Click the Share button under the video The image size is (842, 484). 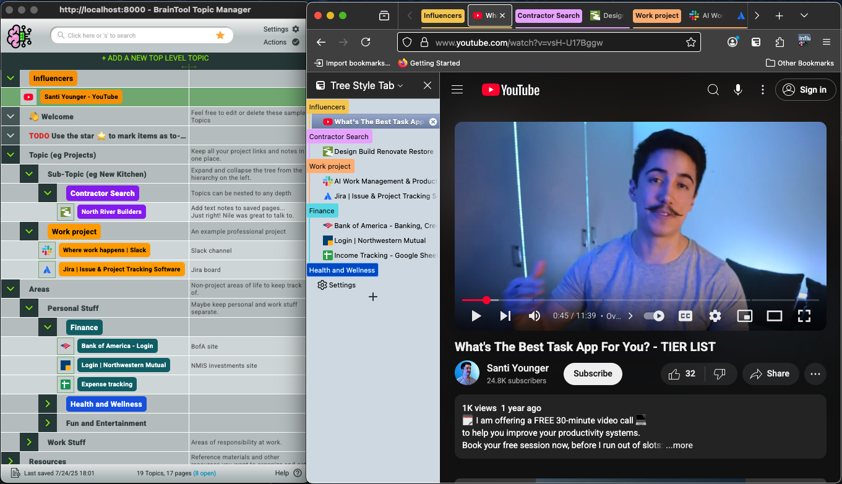(770, 373)
